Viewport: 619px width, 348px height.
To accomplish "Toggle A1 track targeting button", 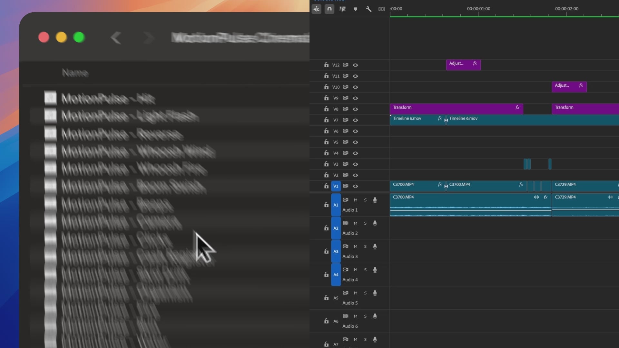I will point(336,205).
